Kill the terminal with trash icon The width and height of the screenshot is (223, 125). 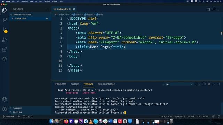pos(209,84)
